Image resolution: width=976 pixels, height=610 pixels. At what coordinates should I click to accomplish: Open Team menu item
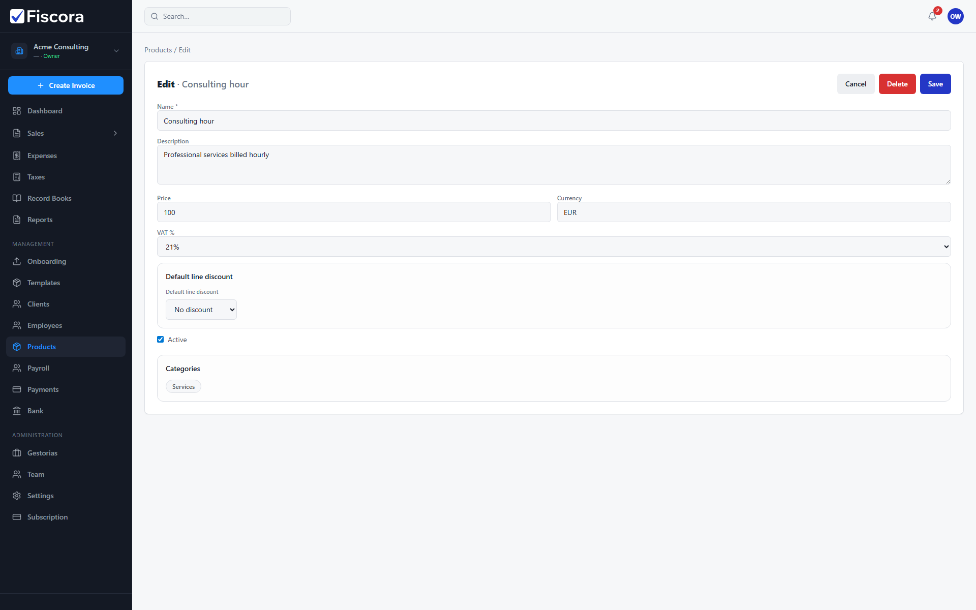pos(66,474)
